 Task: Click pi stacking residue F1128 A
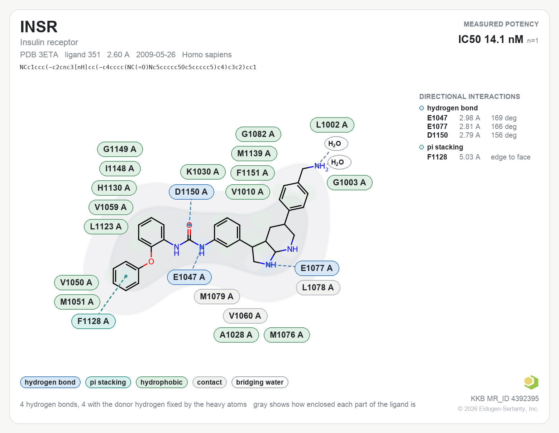point(94,322)
